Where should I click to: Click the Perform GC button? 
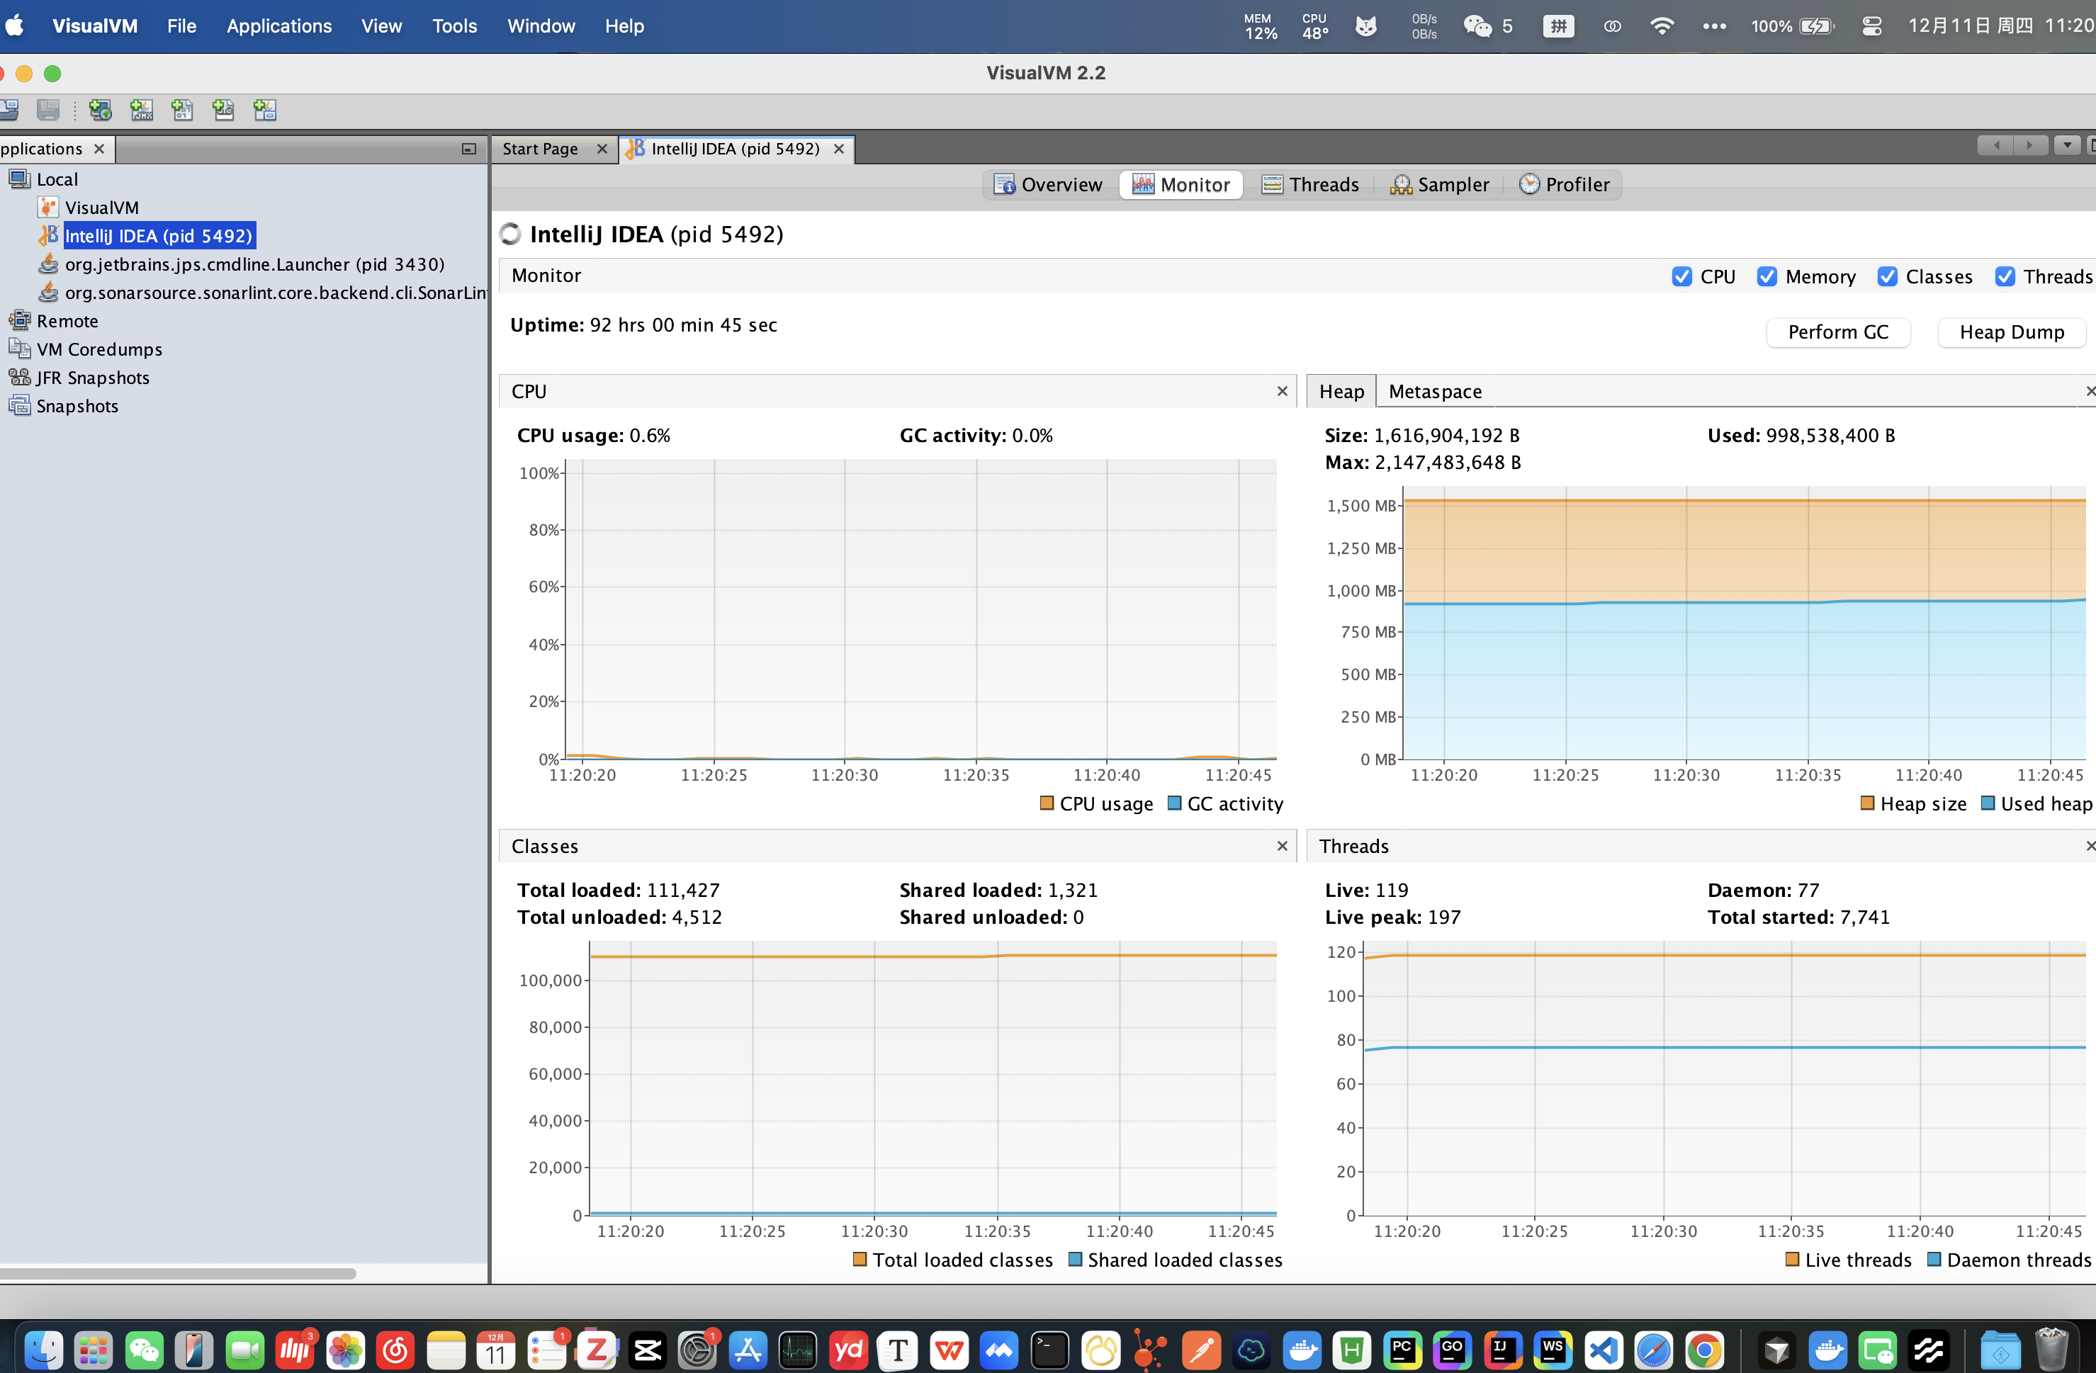click(x=1837, y=332)
